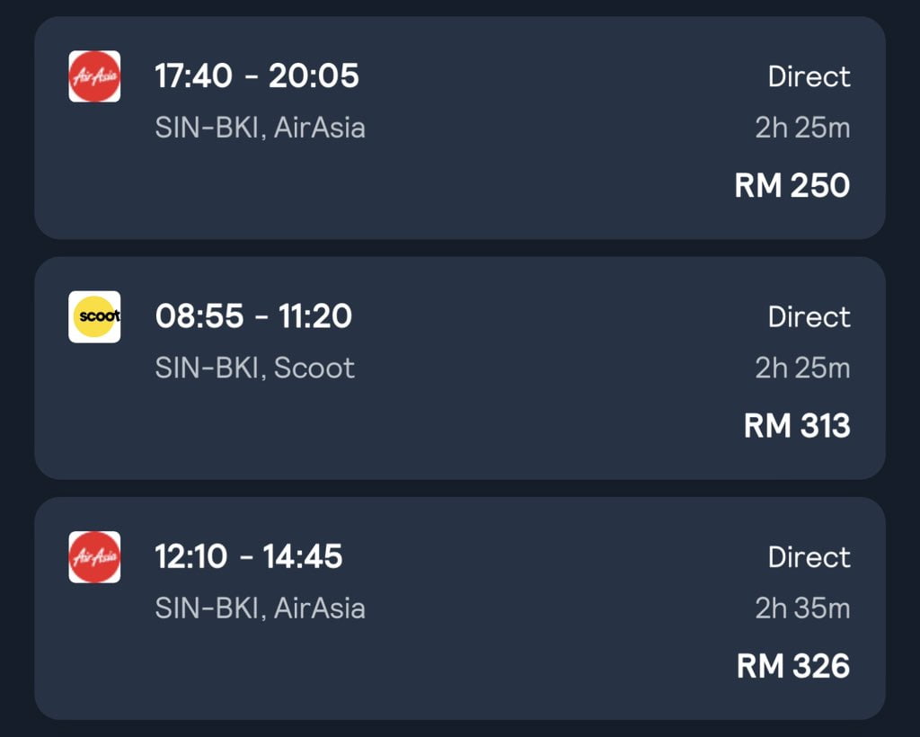Click the RM 250 price label
This screenshot has width=920, height=737.
pos(791,185)
